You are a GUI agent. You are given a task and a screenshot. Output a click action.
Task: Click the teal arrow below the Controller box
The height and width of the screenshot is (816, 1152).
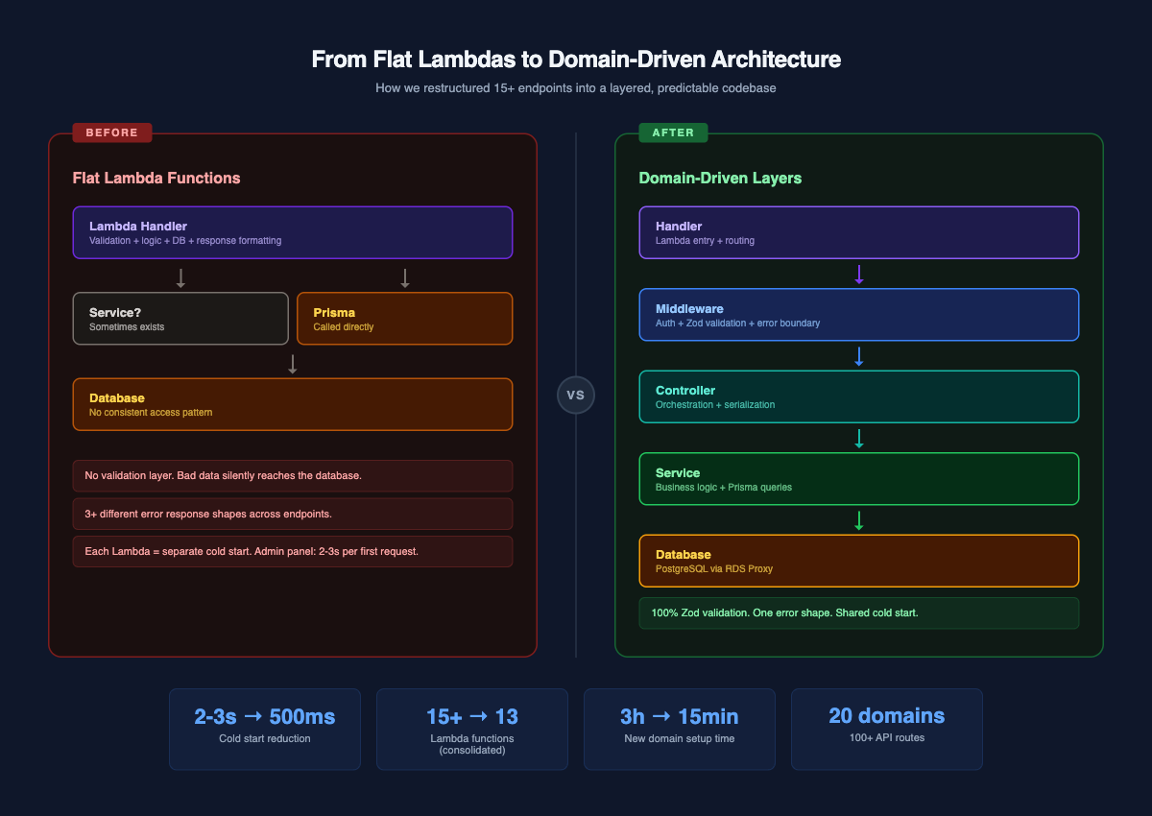(x=859, y=439)
